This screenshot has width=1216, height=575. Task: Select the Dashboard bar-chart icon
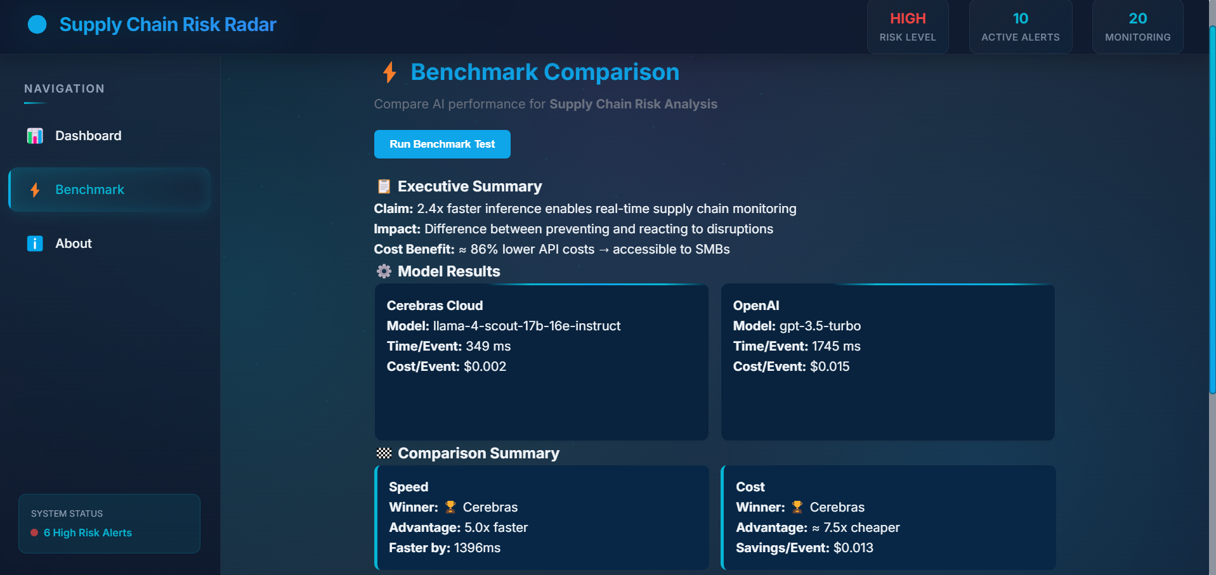[35, 136]
